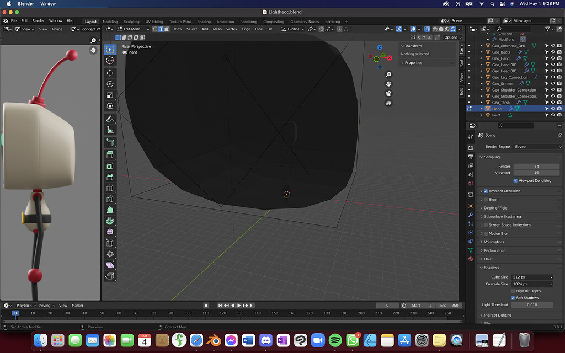
Task: Select the Loop Cut tool
Action: 110,188
